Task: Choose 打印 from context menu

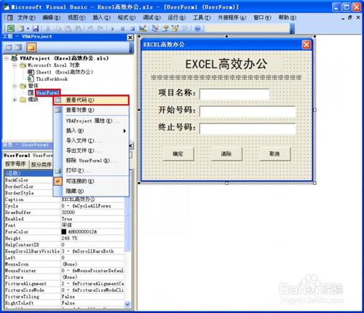Action: [91, 170]
